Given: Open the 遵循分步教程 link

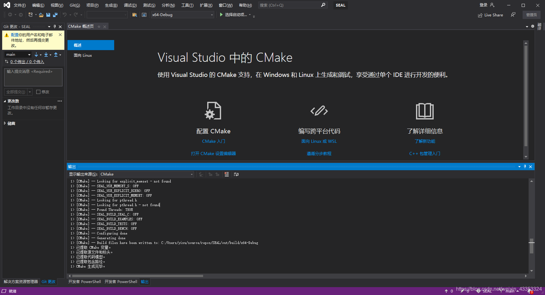Looking at the screenshot, I should pos(319,153).
